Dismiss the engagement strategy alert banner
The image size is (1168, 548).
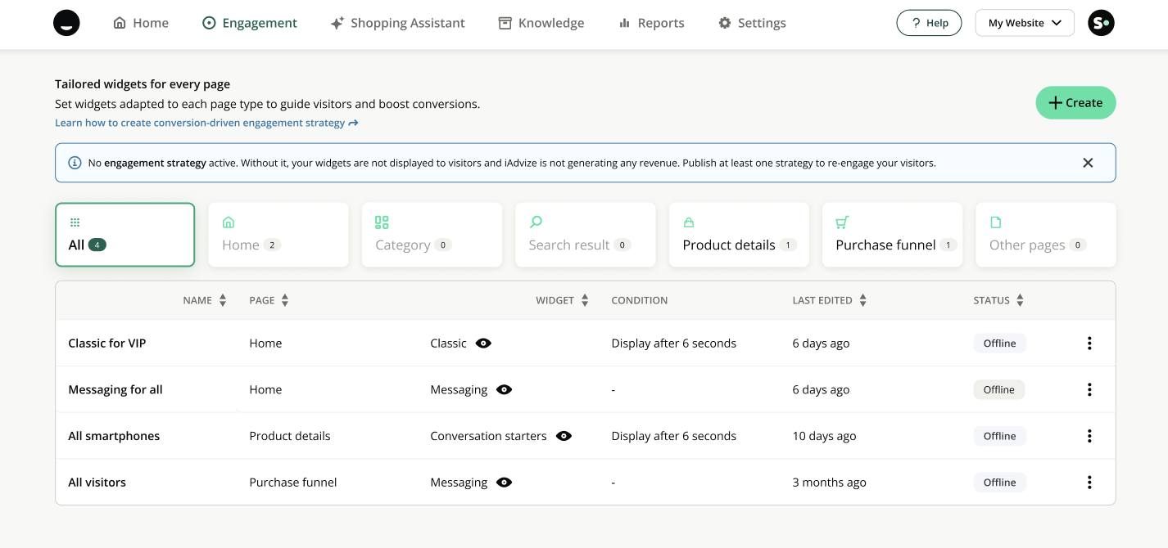pos(1088,163)
